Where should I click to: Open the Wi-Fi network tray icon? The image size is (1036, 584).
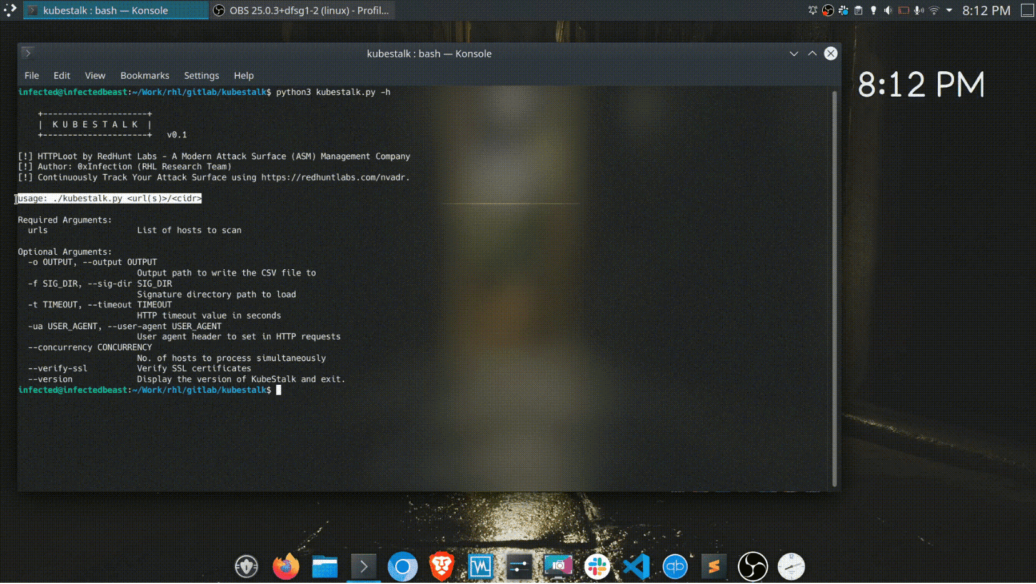(x=934, y=11)
